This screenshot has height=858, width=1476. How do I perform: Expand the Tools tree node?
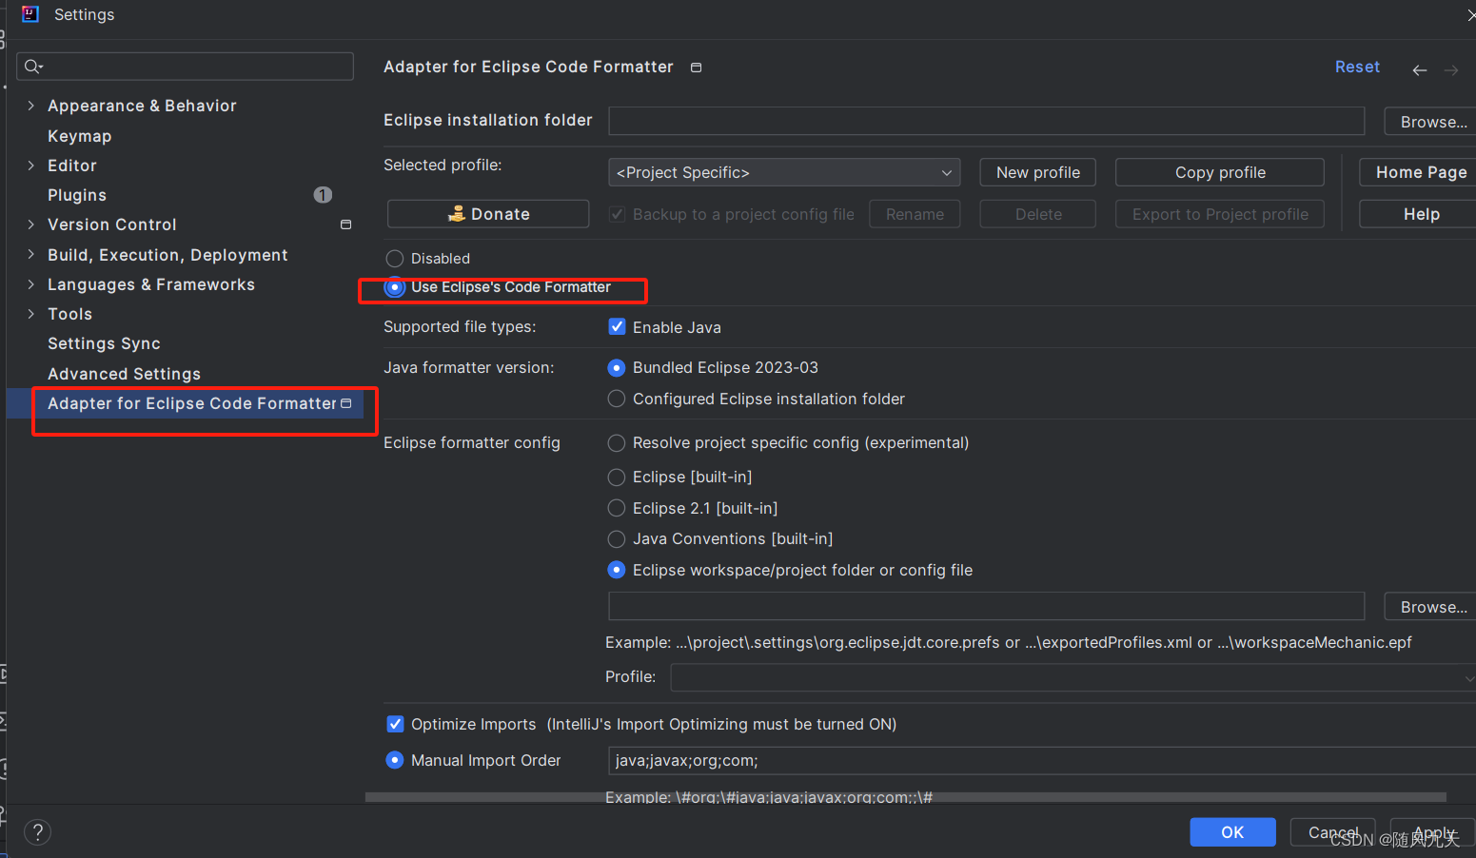30,314
